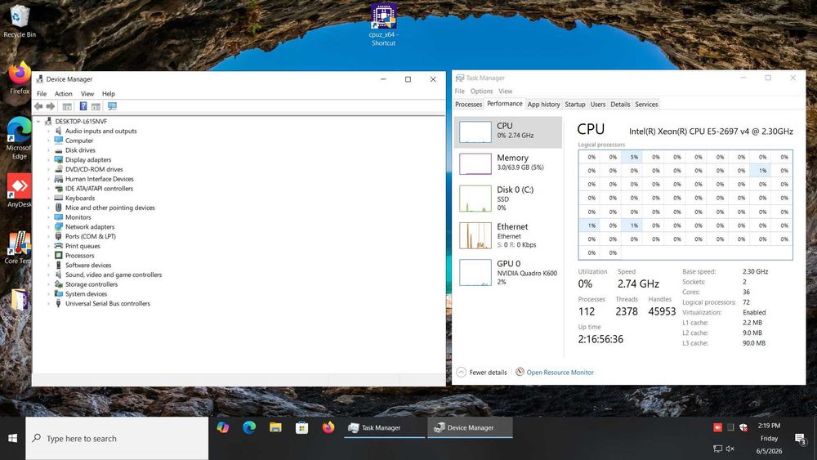Open the View menu in Device Manager
This screenshot has height=460, width=817.
click(x=87, y=94)
